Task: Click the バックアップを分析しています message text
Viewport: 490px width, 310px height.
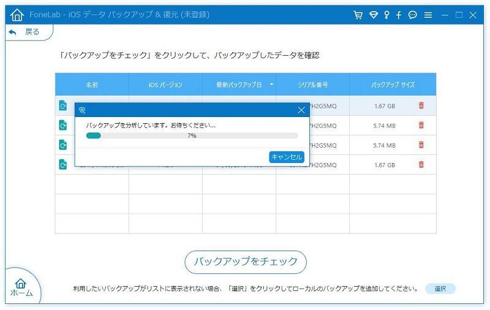Action: point(151,126)
